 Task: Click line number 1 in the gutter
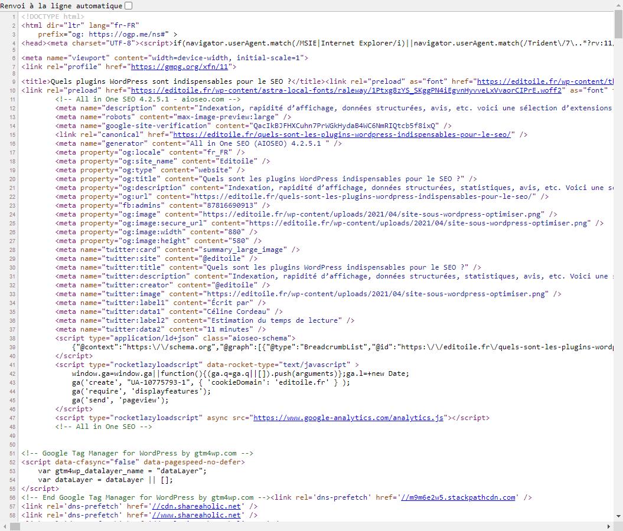click(x=13, y=17)
